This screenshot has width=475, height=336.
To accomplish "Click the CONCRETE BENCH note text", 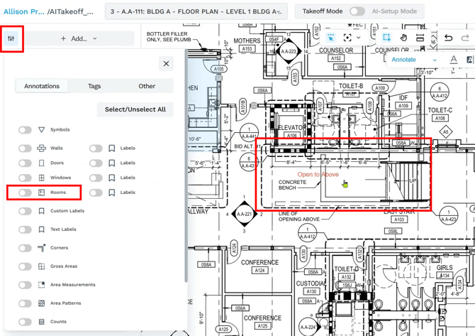I will point(292,185).
